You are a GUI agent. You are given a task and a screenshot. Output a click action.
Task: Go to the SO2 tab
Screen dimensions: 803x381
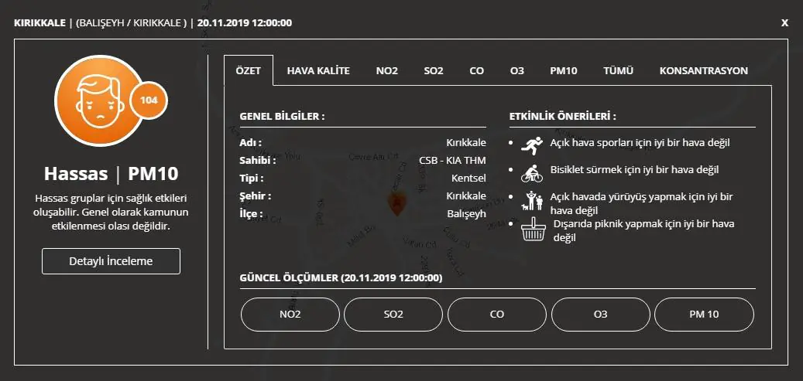[x=434, y=70]
